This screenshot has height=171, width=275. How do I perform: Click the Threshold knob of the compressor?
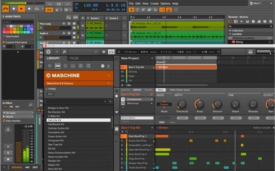click(182, 104)
